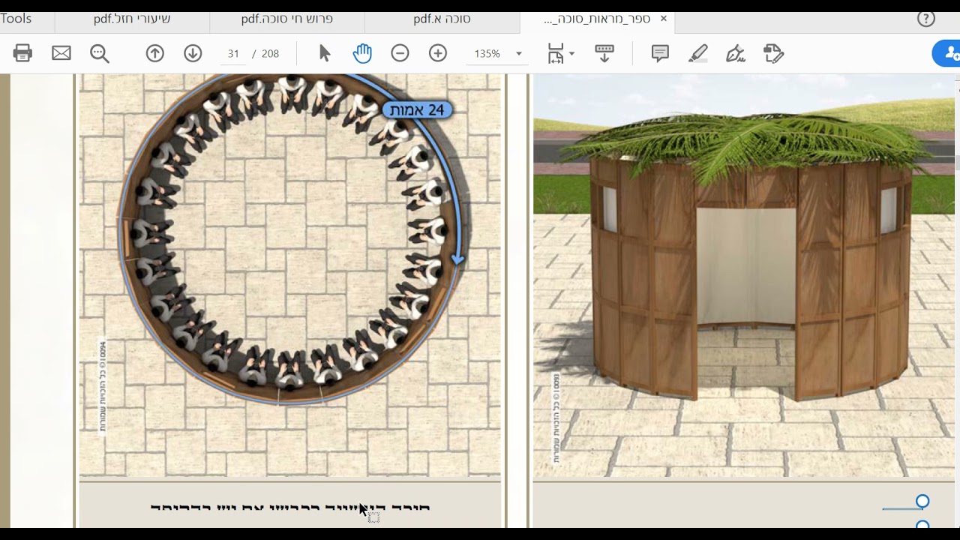Enable scrolling mode icon in toolbar
This screenshot has height=540, width=960.
[x=604, y=53]
